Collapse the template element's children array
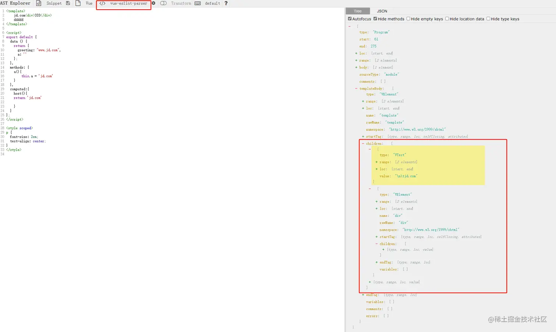 click(x=363, y=144)
